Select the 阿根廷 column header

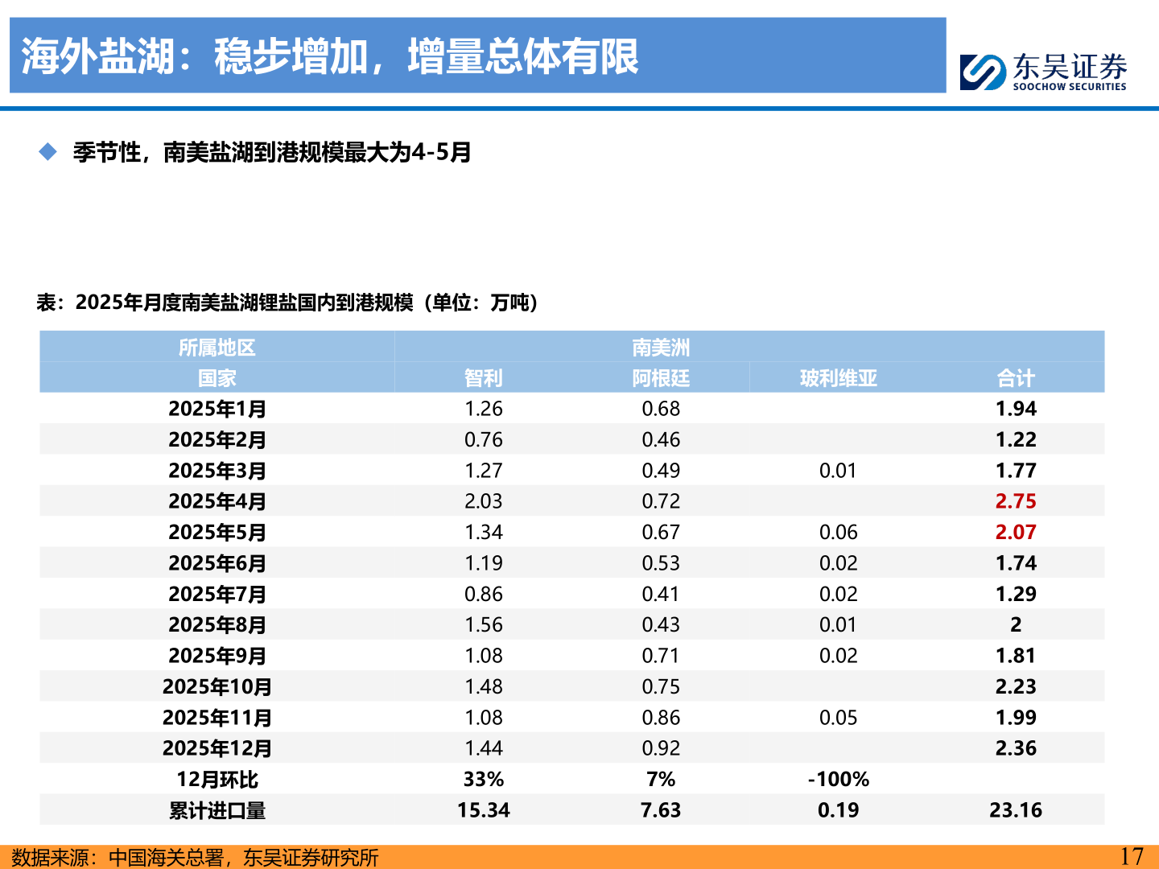[x=660, y=378]
